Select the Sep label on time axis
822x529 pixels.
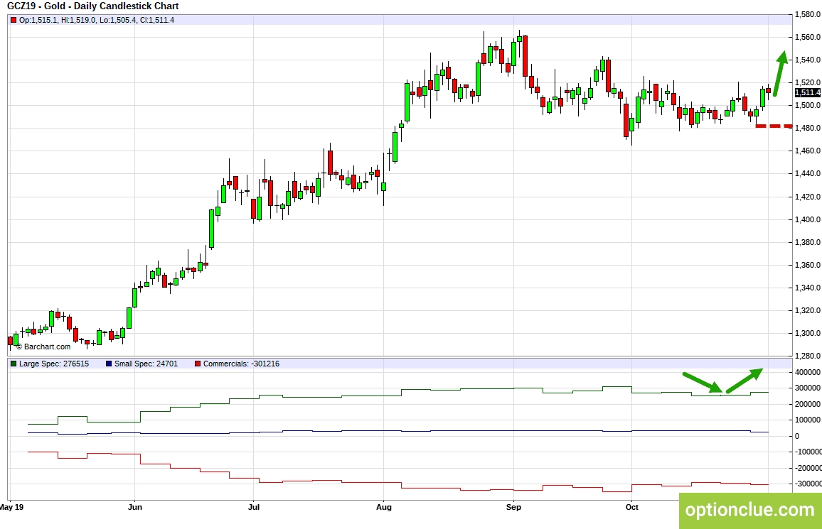pyautogui.click(x=513, y=507)
